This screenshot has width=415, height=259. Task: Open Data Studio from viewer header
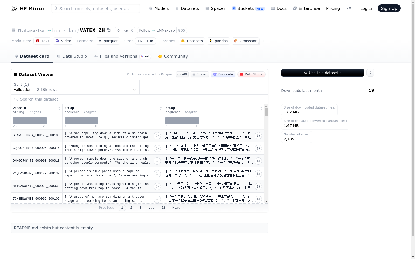[x=251, y=74]
